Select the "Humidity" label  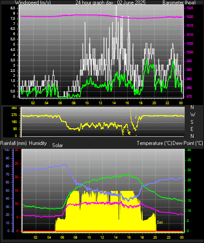click(x=38, y=143)
